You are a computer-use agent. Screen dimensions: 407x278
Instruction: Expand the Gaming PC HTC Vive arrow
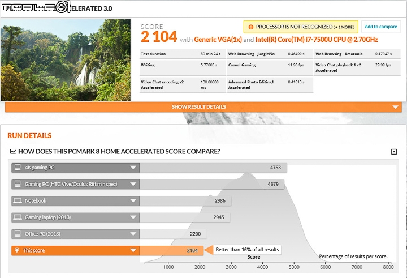(x=133, y=184)
